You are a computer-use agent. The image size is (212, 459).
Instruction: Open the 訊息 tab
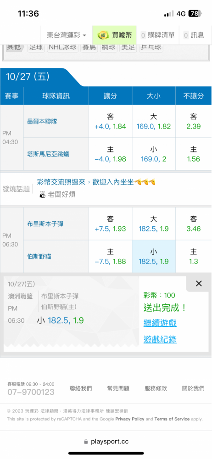(x=194, y=35)
